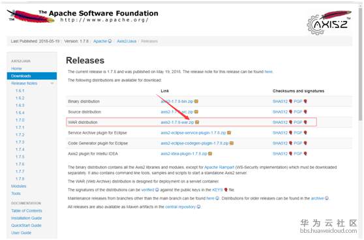Open SHA512 checksum for Binary distribution
This screenshot has height=240, width=364.
coord(281,102)
